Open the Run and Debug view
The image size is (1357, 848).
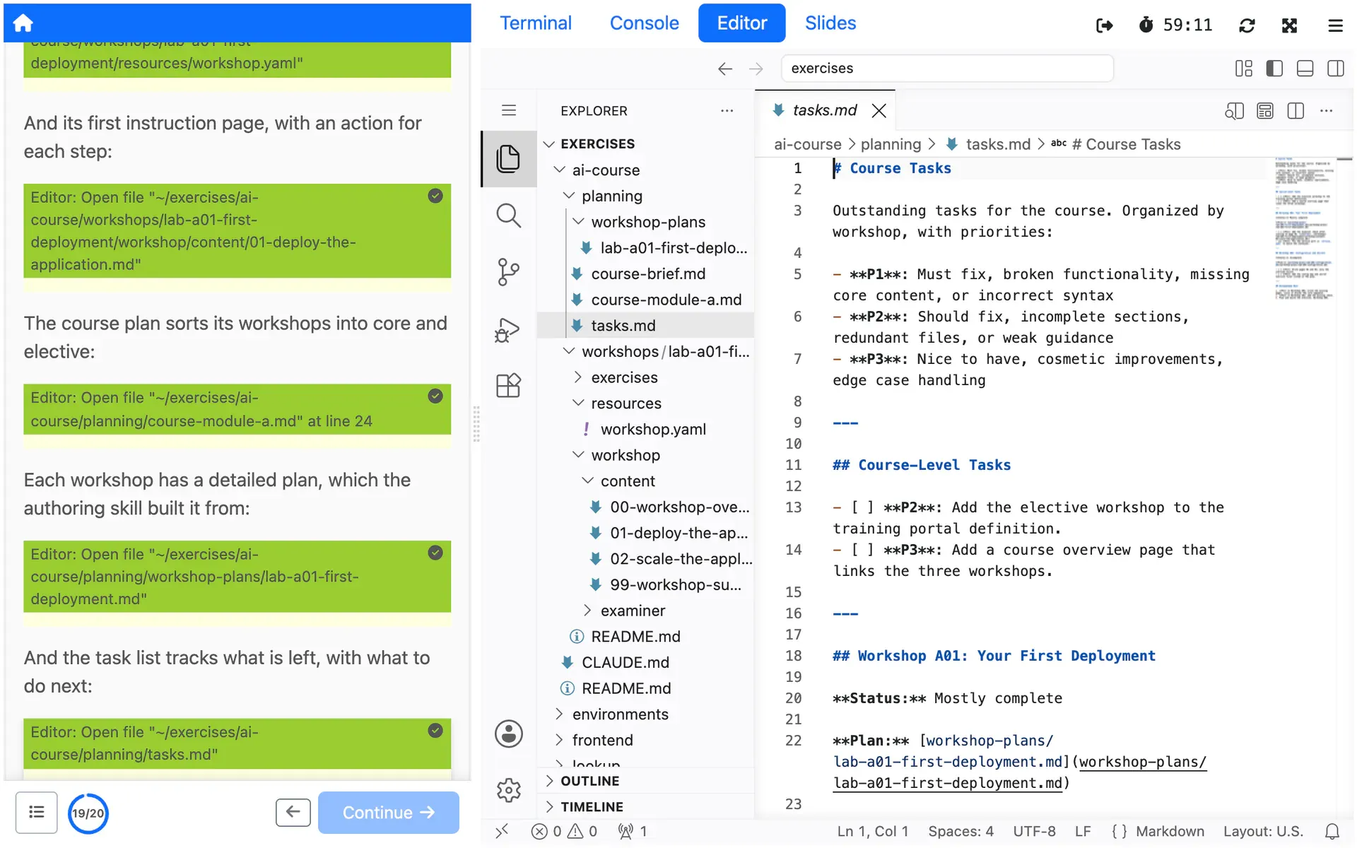tap(508, 329)
